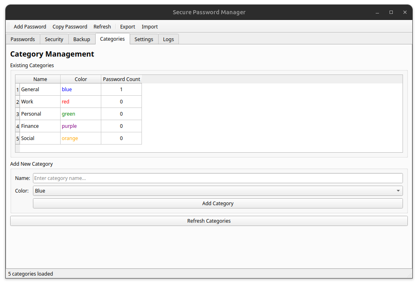Click Import in the toolbar
The image size is (418, 285).
click(x=150, y=27)
